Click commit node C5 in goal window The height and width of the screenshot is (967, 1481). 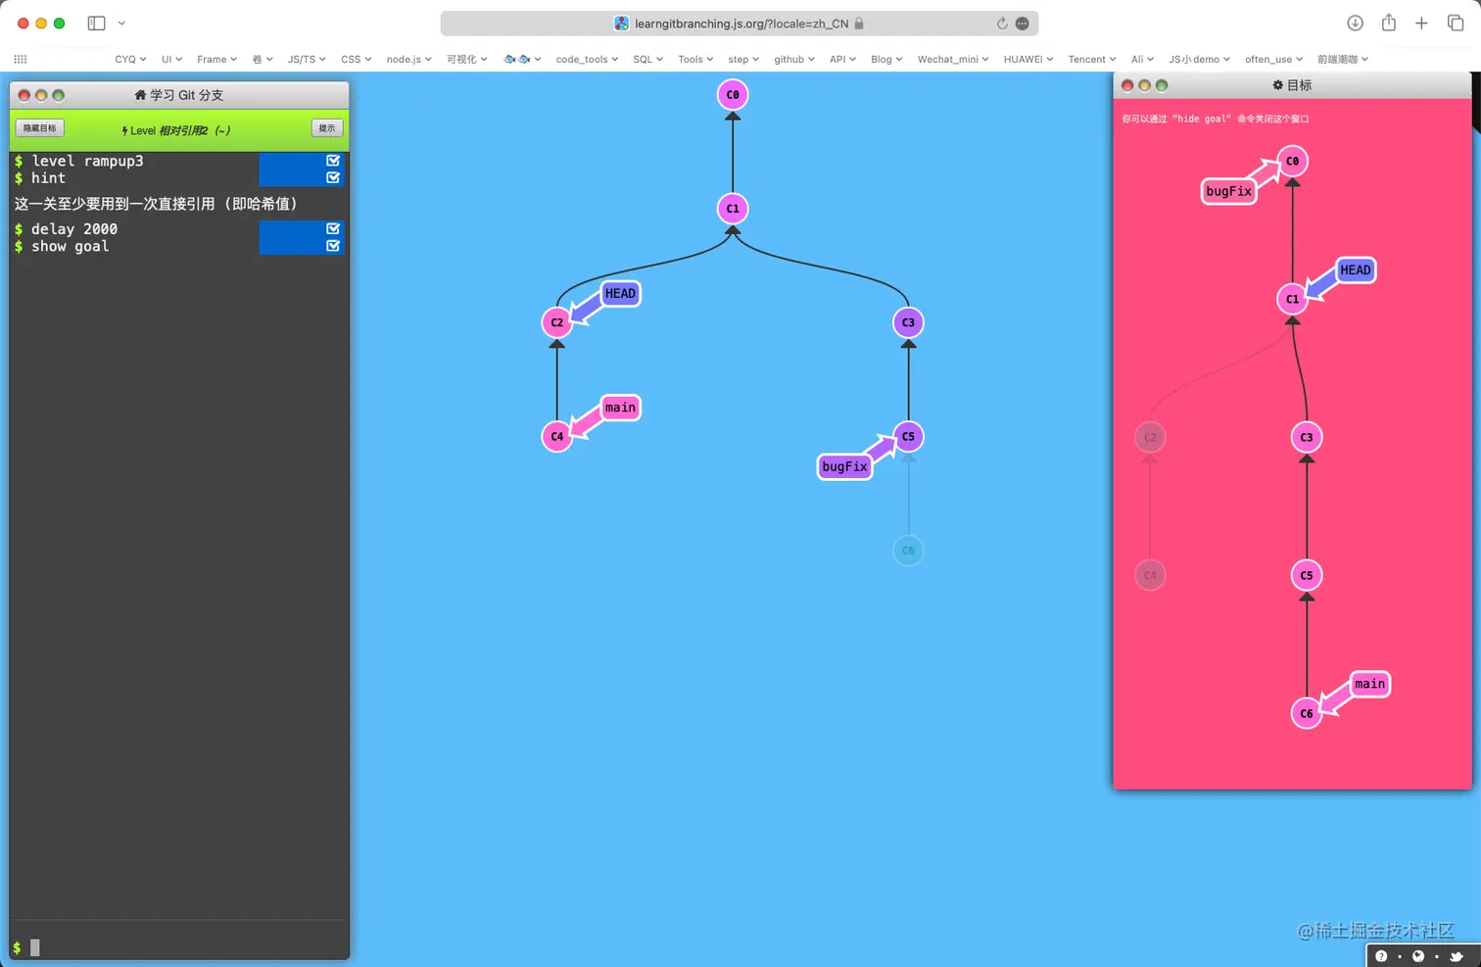pyautogui.click(x=1307, y=575)
